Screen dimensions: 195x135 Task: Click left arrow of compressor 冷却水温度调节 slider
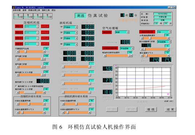point(18,112)
